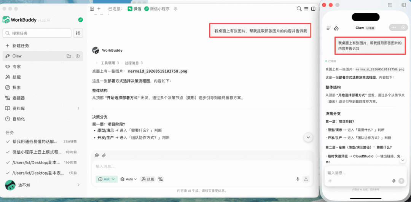411x202 pixels.
Task: Toggle the left sidebar panel icon
Action: pyautogui.click(x=92, y=9)
